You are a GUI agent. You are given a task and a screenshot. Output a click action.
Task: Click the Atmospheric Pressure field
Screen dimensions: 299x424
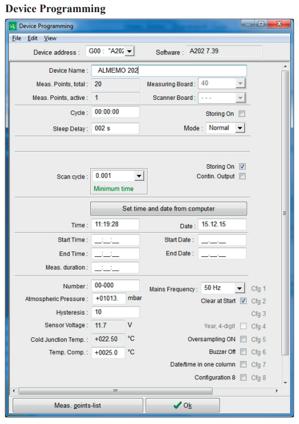coord(109,298)
